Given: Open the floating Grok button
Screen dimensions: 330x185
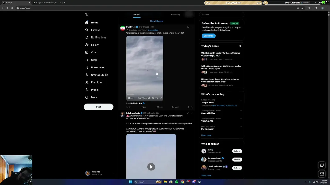Looking at the screenshot, I should (322, 165).
